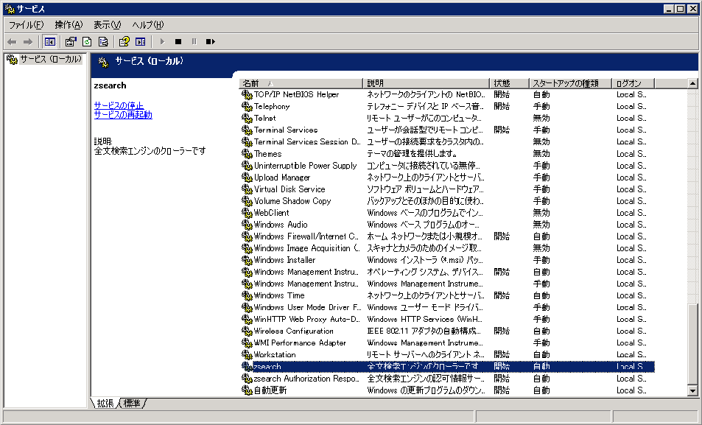Switch to the 拡張 tab
Screen dimensions: 702x425
tap(105, 403)
